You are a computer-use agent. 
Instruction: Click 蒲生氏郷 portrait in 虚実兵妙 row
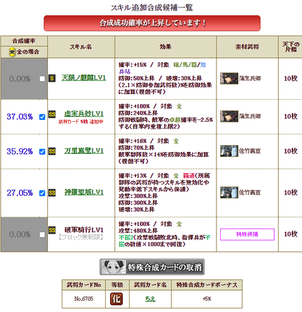[x=229, y=116]
